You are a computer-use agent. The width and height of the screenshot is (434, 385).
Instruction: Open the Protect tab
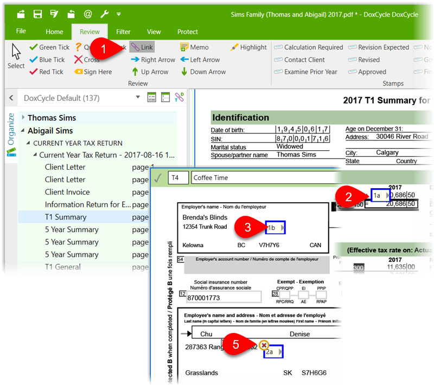[x=188, y=32]
